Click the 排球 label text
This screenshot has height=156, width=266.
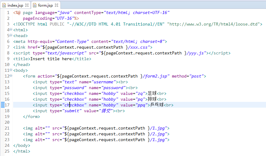click(x=152, y=99)
